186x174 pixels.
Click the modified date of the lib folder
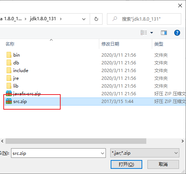[x=119, y=86]
